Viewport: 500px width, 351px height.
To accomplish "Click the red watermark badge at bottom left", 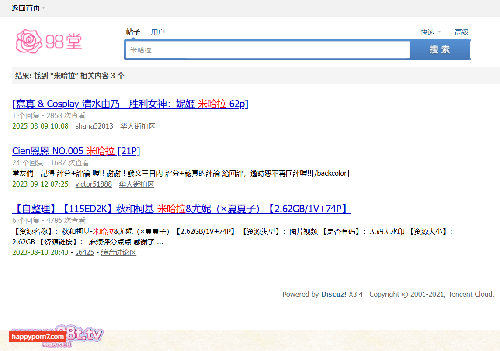I will tap(38, 337).
